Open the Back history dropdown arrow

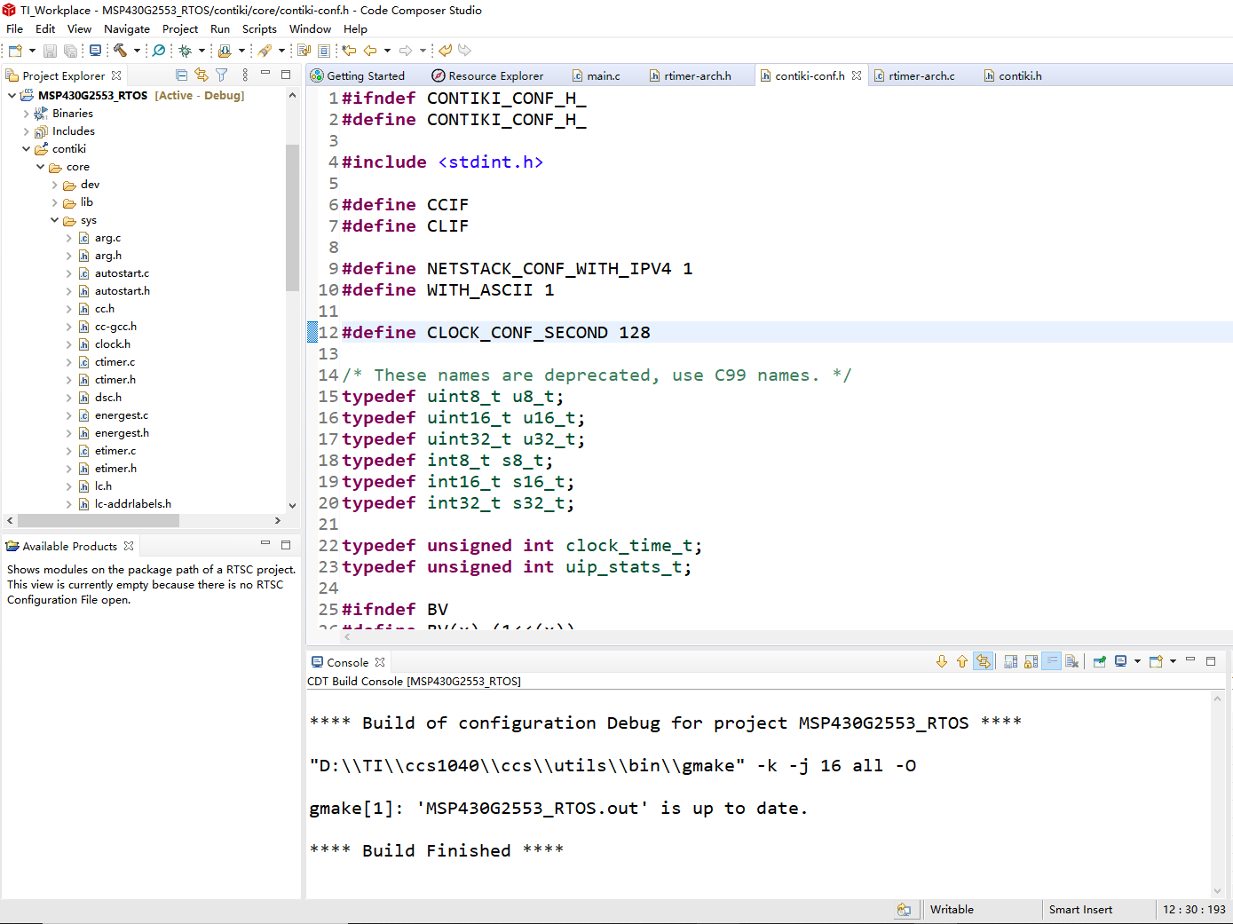click(387, 51)
